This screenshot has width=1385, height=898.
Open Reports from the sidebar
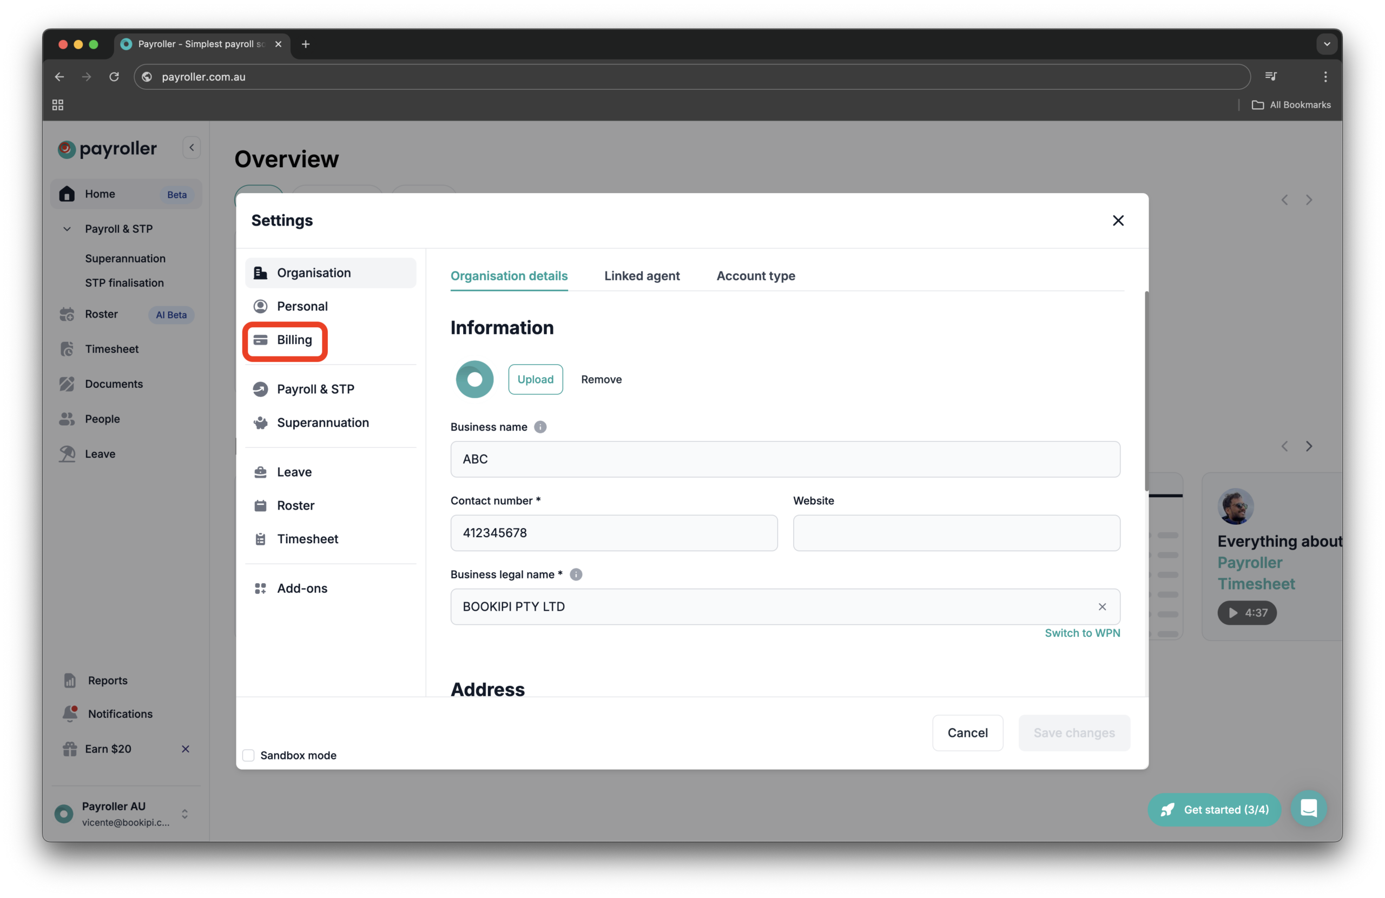point(107,680)
